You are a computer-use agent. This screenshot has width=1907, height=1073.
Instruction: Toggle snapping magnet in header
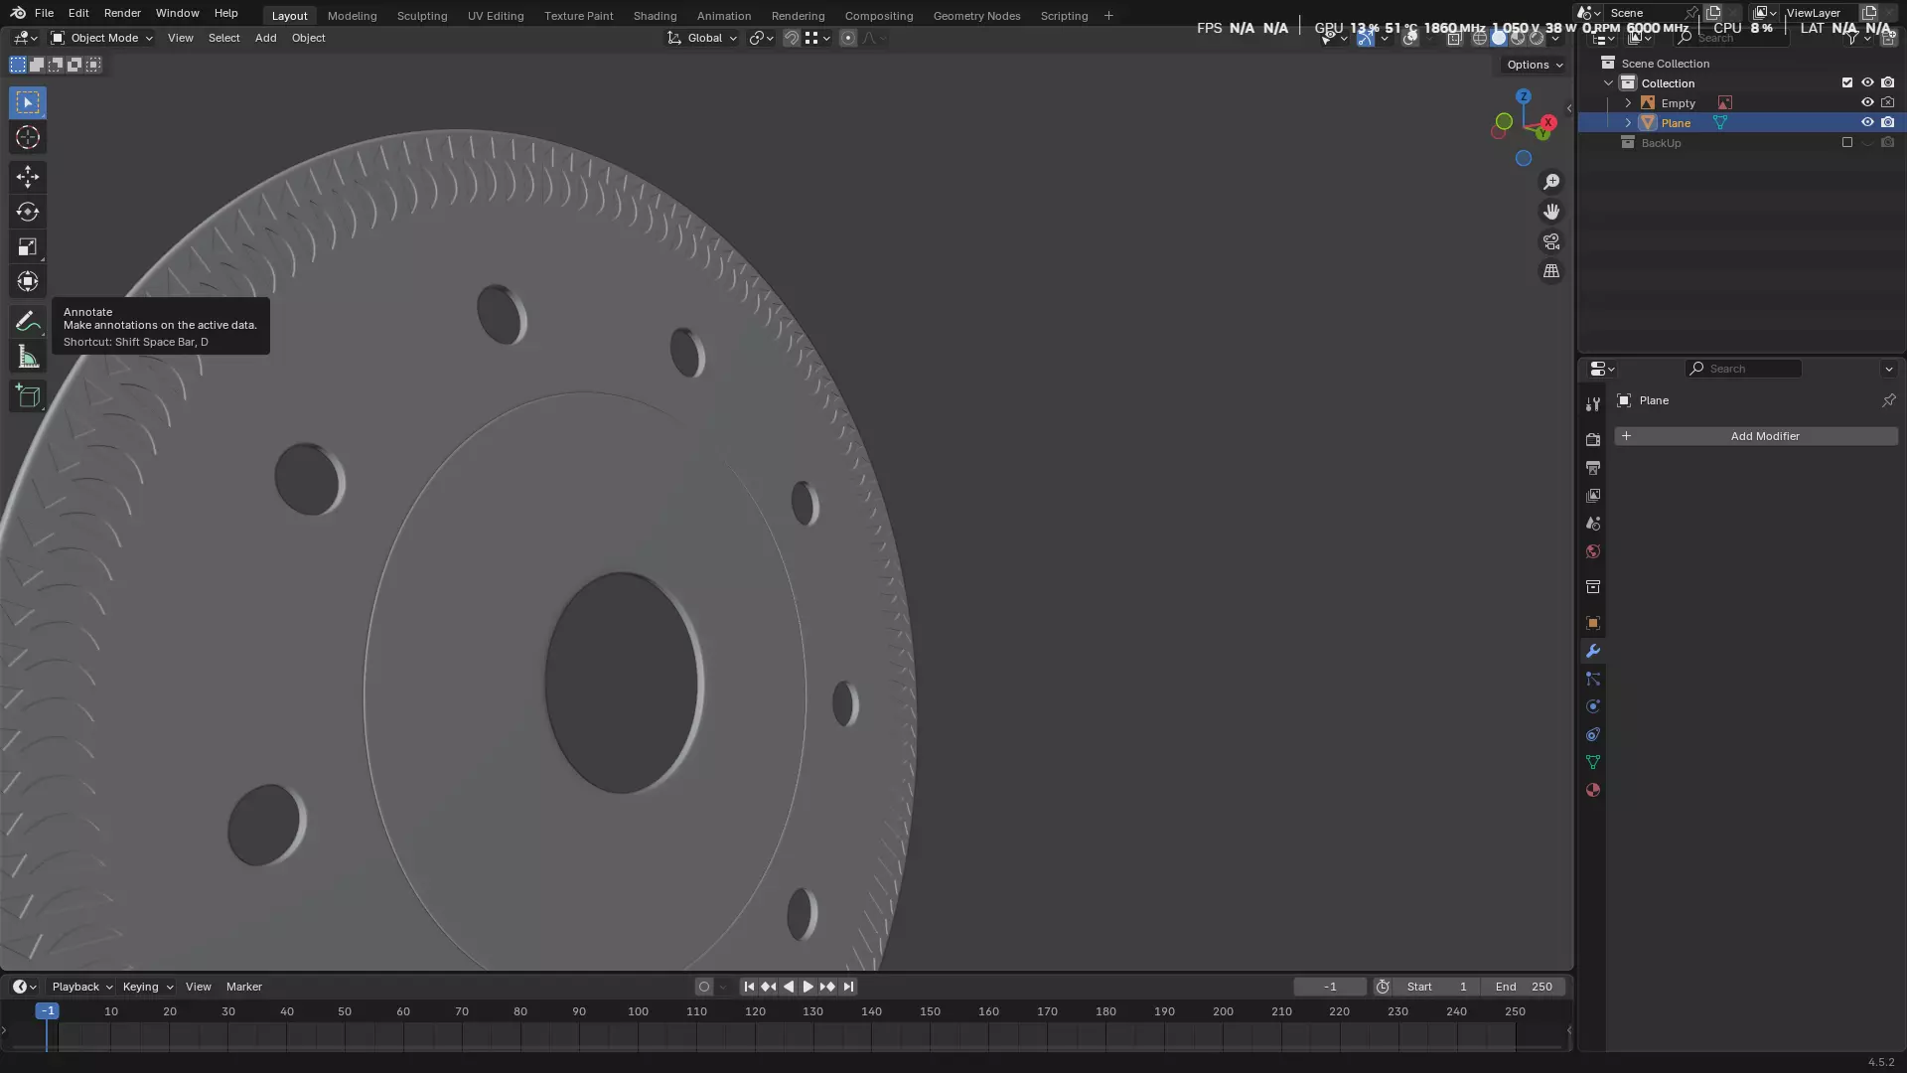pos(792,38)
